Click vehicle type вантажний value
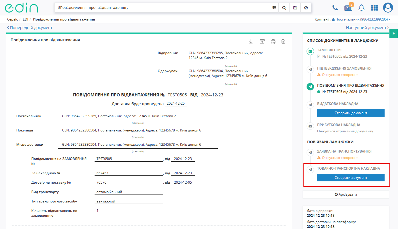This screenshot has width=398, height=229. [129, 201]
